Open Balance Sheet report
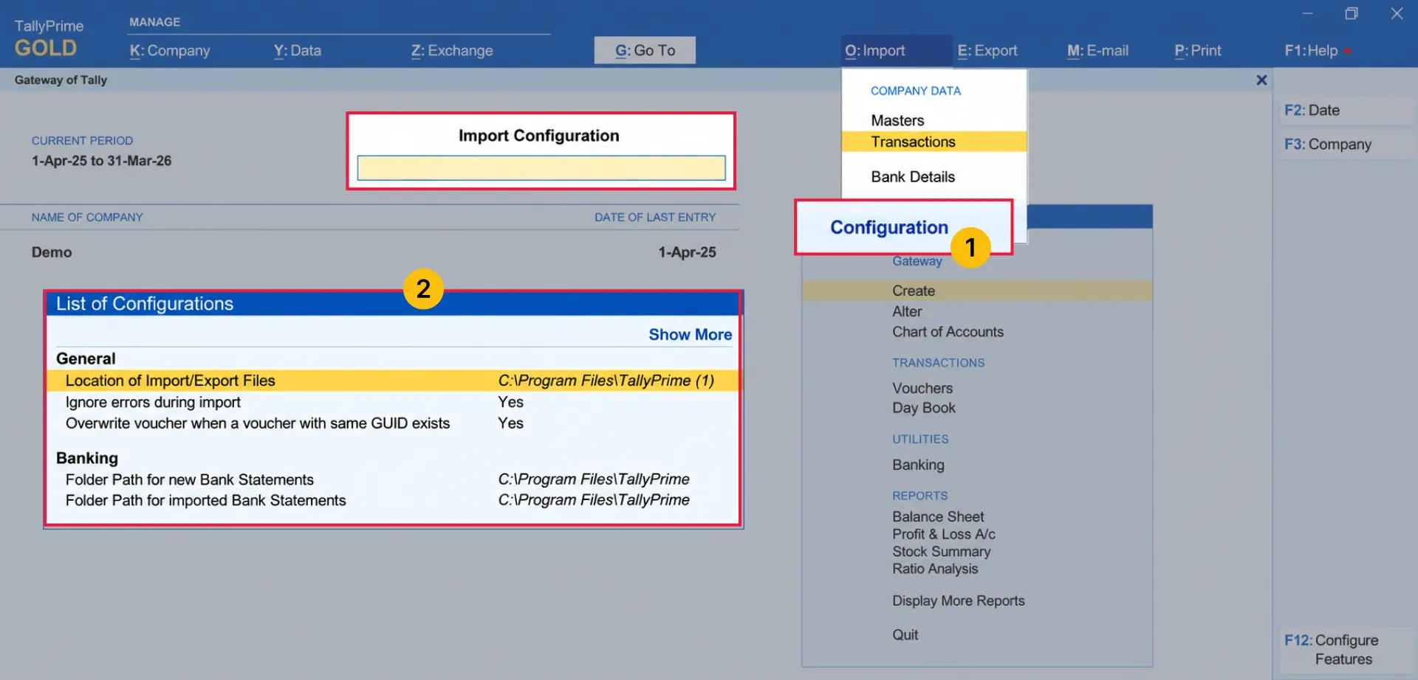The image size is (1418, 680). point(938,517)
